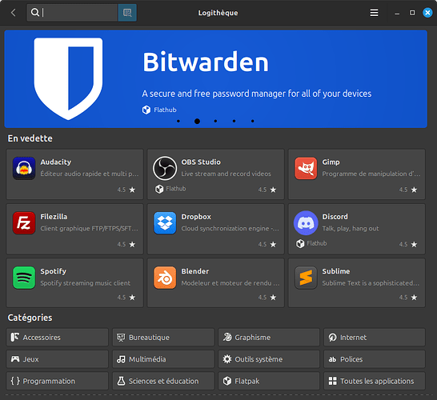Open the hamburger menu in the header
Image resolution: width=437 pixels, height=400 pixels.
coord(374,13)
